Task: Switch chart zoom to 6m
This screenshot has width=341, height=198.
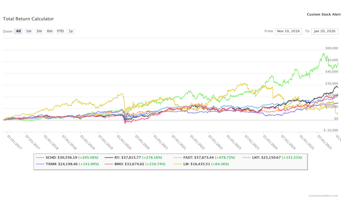Action: [x=50, y=31]
